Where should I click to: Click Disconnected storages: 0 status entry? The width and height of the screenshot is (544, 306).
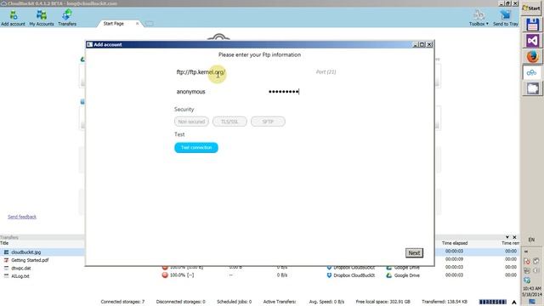click(x=180, y=302)
